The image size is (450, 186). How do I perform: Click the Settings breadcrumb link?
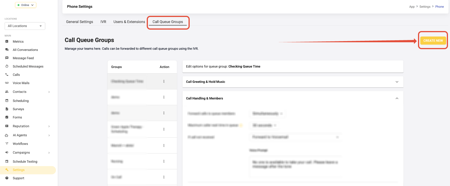click(x=425, y=7)
